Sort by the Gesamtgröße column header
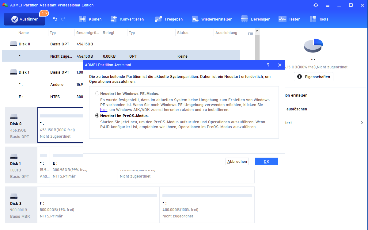The image size is (368, 230). click(x=88, y=33)
